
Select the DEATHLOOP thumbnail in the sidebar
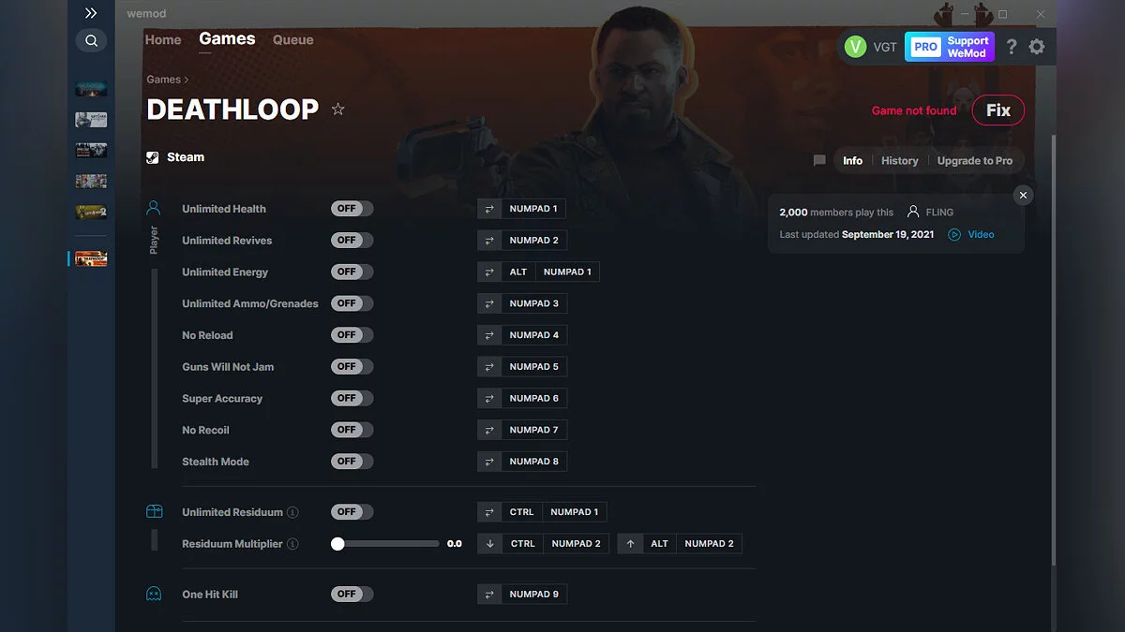[x=91, y=257]
